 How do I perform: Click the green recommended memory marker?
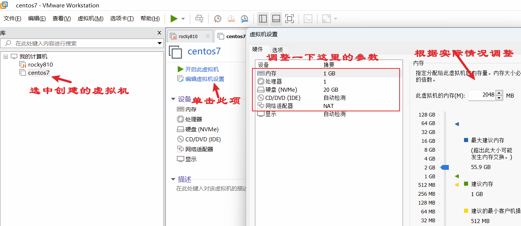point(457,176)
